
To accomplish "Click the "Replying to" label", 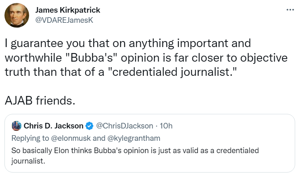I will [30, 138].
